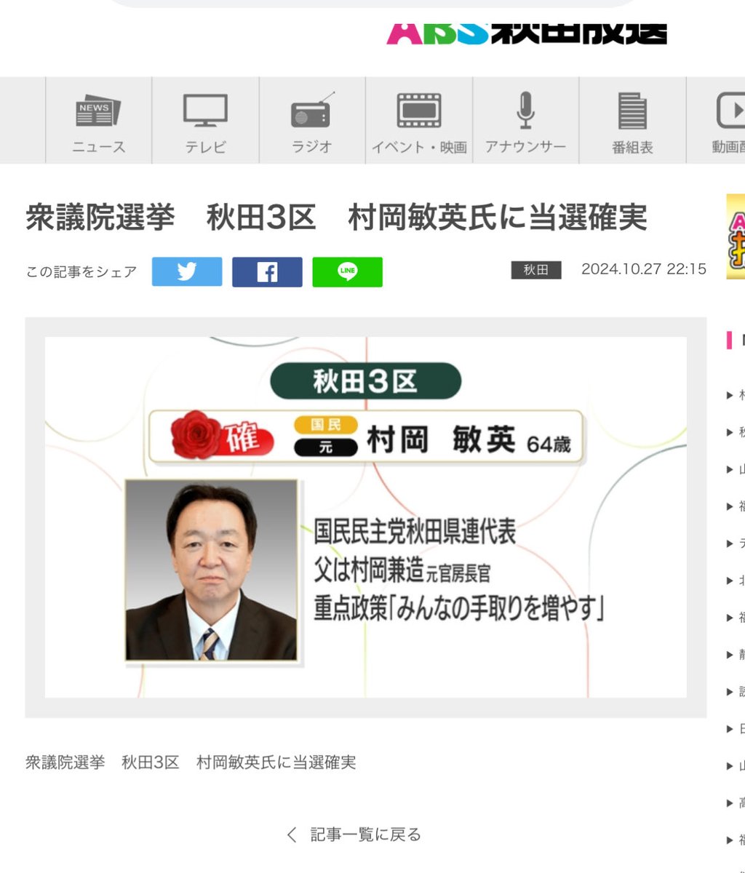The image size is (745, 873).
Task: Click the テレビ menu label
Action: (x=205, y=147)
